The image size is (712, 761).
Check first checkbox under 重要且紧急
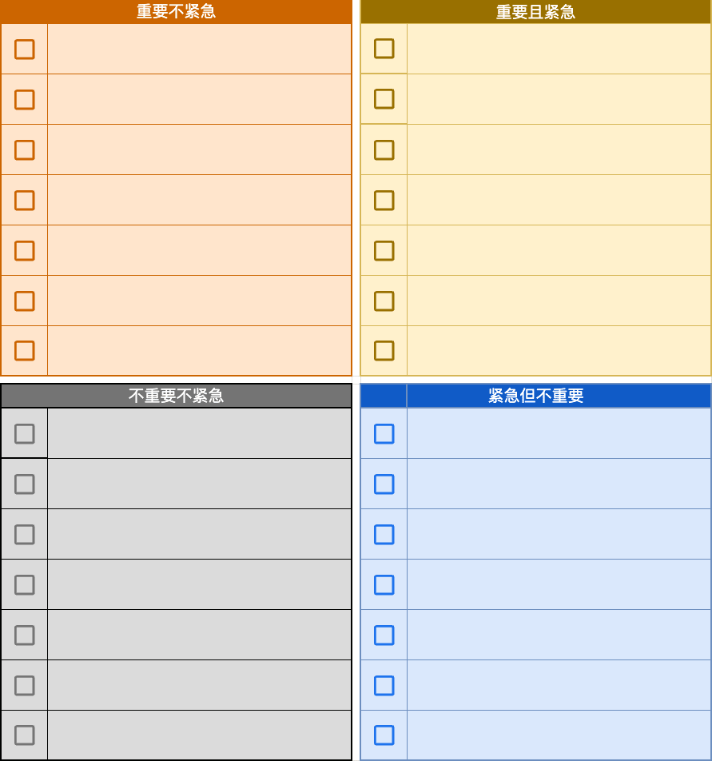pyautogui.click(x=384, y=49)
